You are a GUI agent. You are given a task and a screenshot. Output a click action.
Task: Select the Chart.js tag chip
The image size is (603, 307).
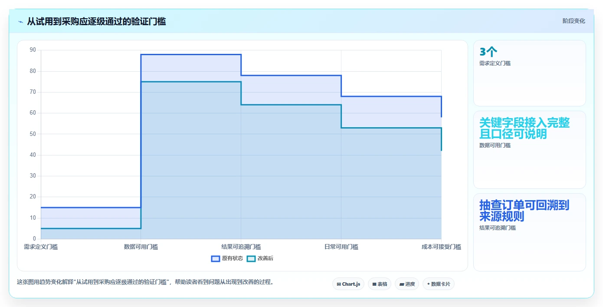[348, 284]
